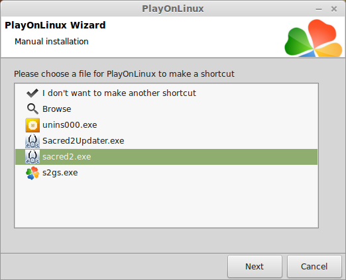
Task: Click the Sacred2Updater.exe program icon
Action: point(32,141)
